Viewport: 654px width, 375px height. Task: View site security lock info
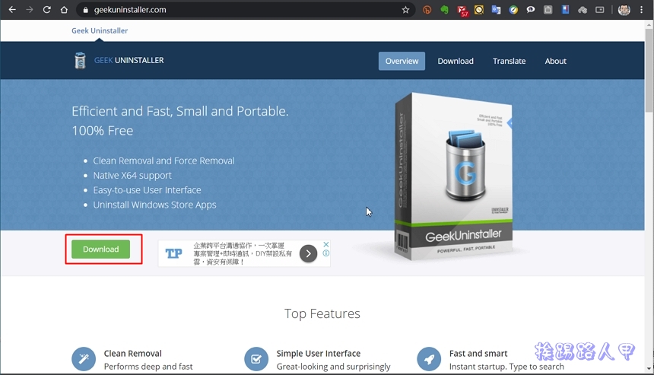[x=85, y=10]
